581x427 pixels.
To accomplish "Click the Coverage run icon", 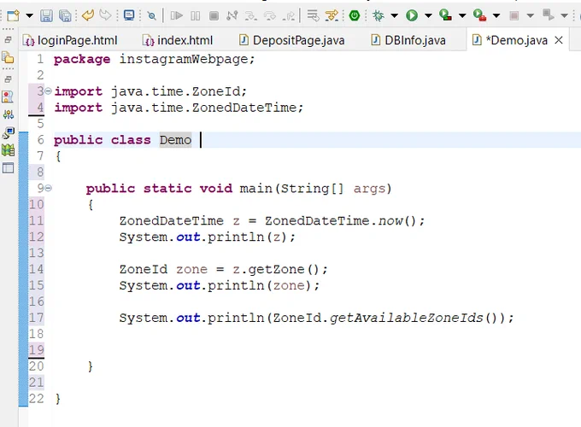I will click(445, 15).
